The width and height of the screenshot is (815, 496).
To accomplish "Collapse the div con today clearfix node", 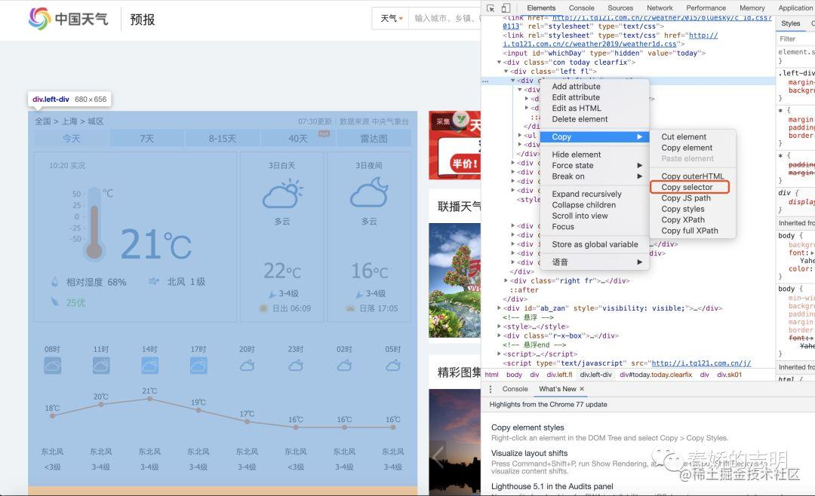I will [x=500, y=63].
